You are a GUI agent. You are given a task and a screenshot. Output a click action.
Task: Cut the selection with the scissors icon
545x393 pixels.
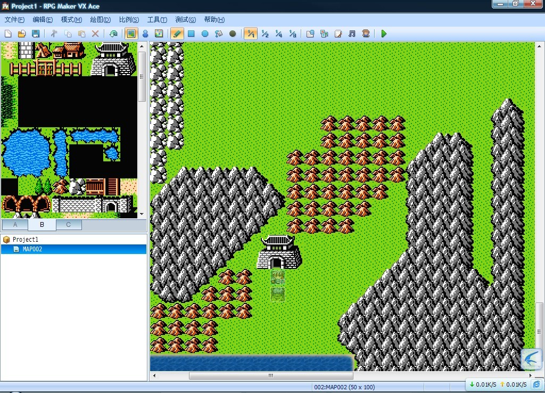[54, 34]
